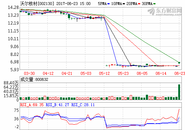Click the 04-21 date label
Screen dimensions: 185x130
click(x=67, y=73)
